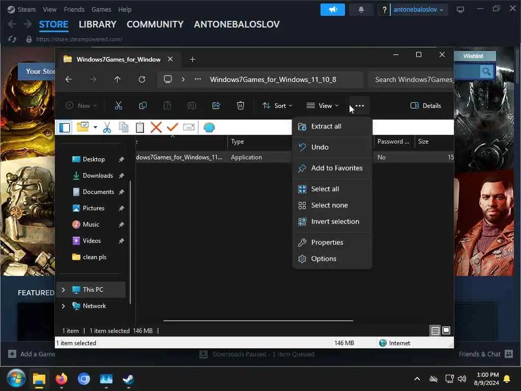Click the Rename icon in command bar
The image size is (521, 391).
coord(192,106)
